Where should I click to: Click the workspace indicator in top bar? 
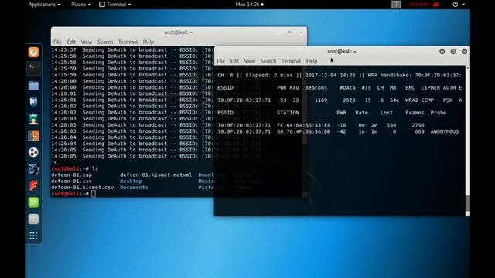(x=396, y=5)
